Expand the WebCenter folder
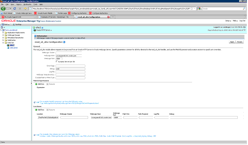 click(x=3, y=40)
